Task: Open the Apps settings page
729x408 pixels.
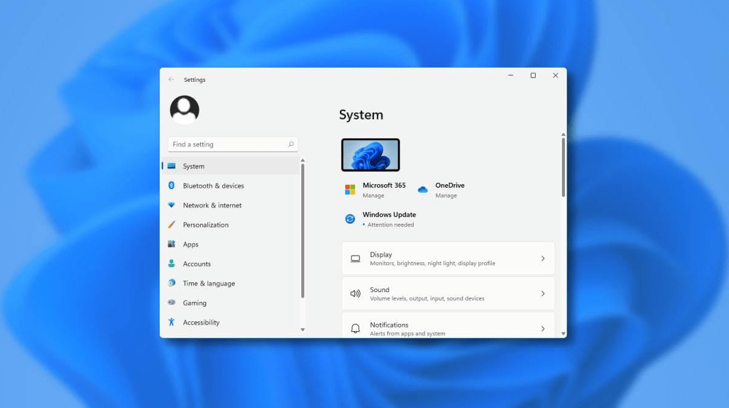Action: click(231, 244)
